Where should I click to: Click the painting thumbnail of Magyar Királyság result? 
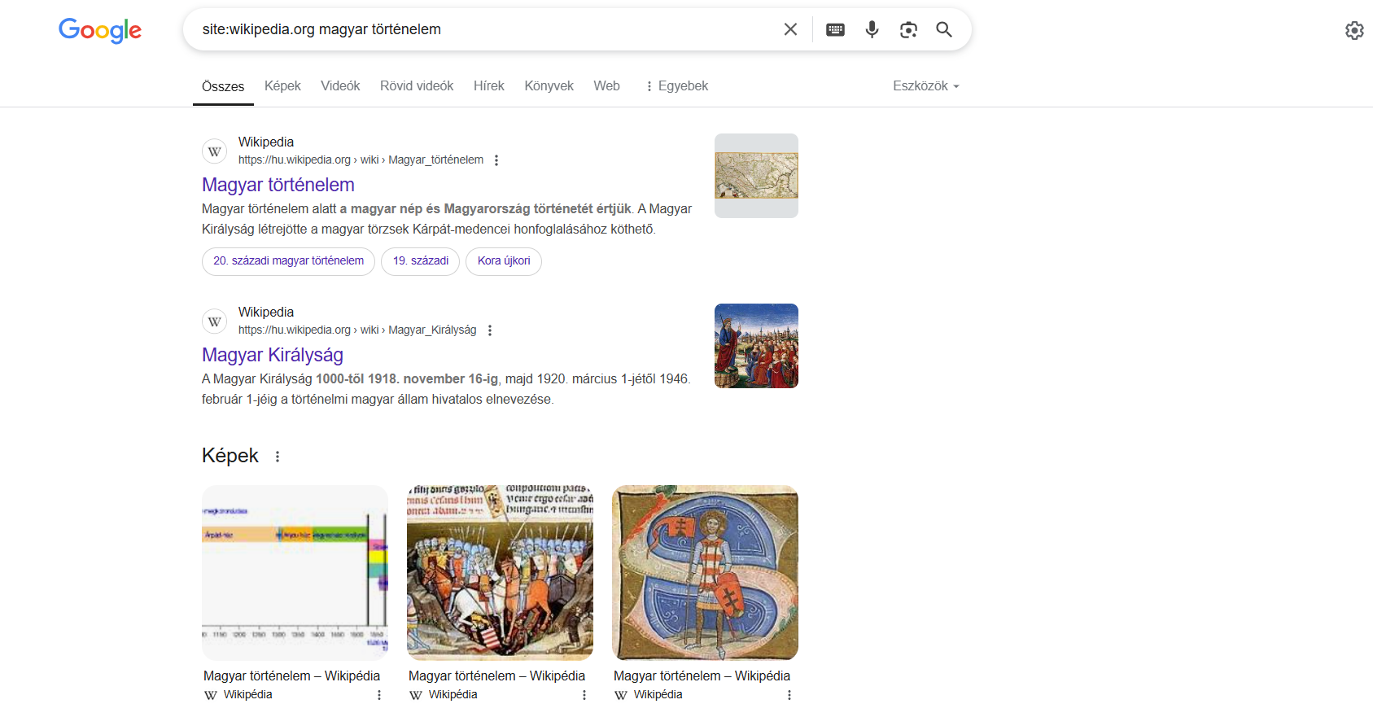point(756,346)
